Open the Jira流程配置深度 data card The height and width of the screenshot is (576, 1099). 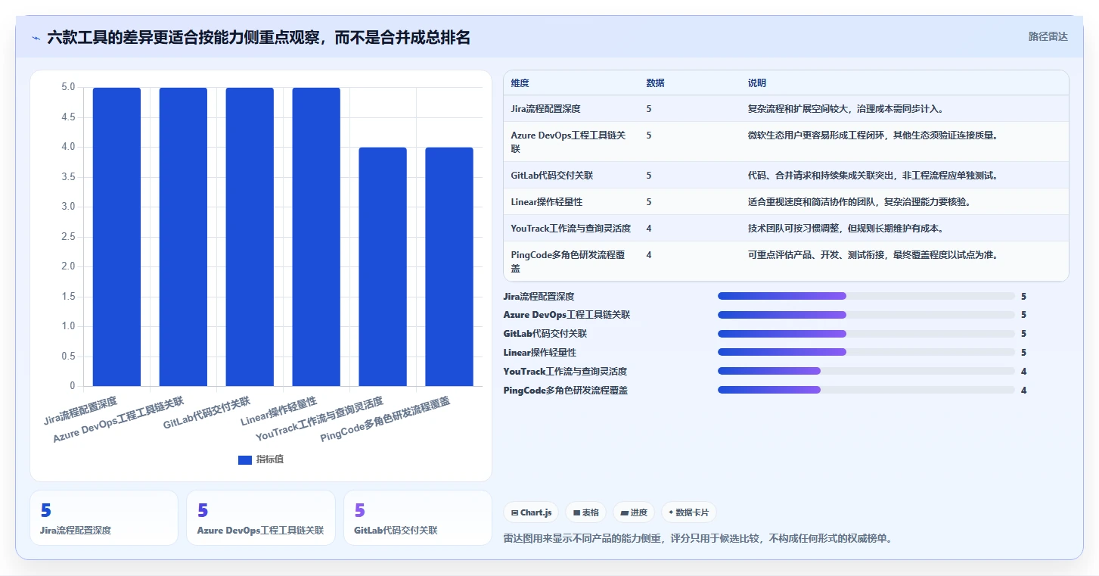104,518
